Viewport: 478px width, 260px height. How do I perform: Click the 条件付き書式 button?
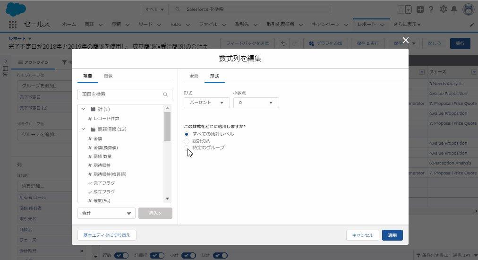pyautogui.click(x=432, y=255)
